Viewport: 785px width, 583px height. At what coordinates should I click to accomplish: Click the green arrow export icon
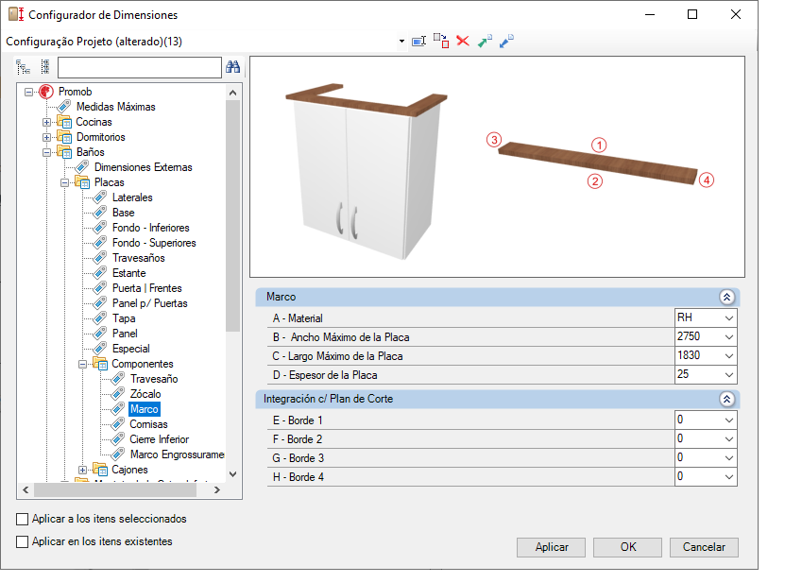click(486, 41)
